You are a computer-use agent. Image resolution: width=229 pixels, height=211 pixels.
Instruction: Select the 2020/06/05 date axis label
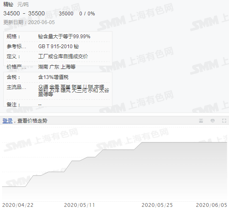[212, 205]
